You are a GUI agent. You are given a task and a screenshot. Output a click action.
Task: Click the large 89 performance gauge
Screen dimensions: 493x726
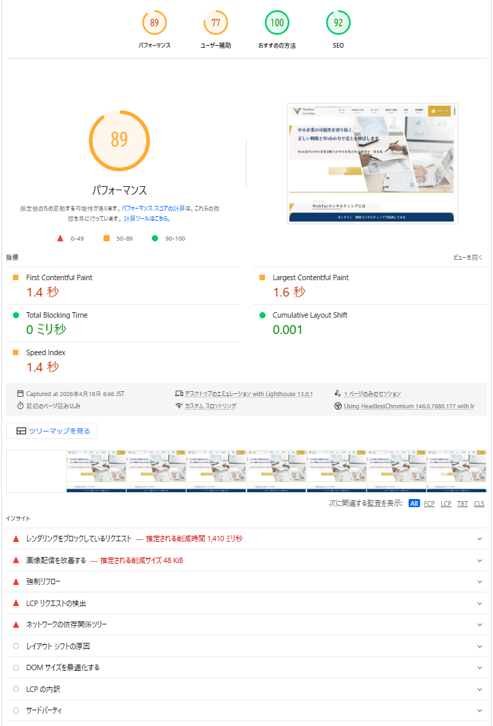point(119,140)
